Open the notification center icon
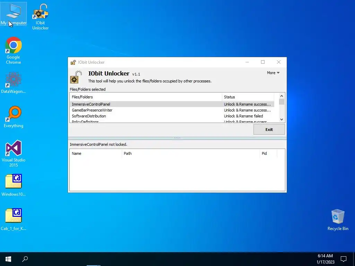The height and width of the screenshot is (266, 355). (344, 259)
